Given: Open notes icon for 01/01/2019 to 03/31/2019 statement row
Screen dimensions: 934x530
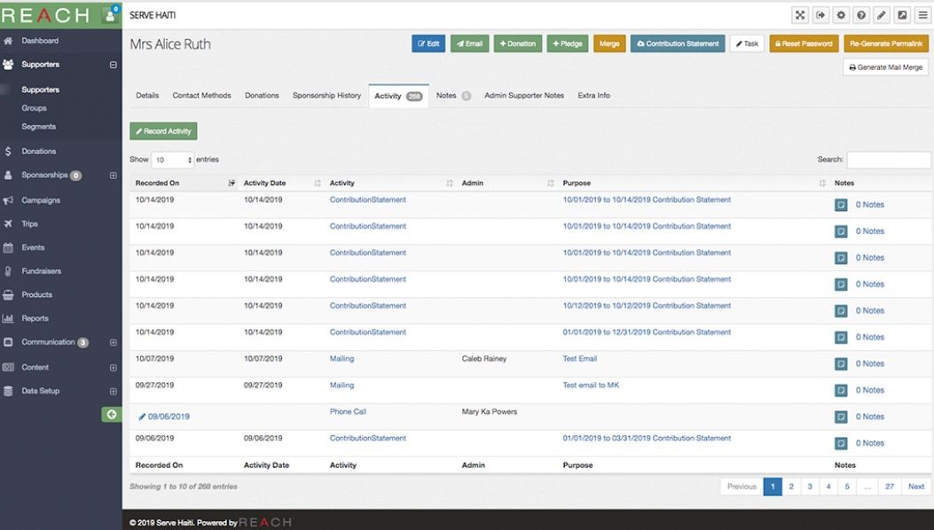Looking at the screenshot, I should pos(841,444).
